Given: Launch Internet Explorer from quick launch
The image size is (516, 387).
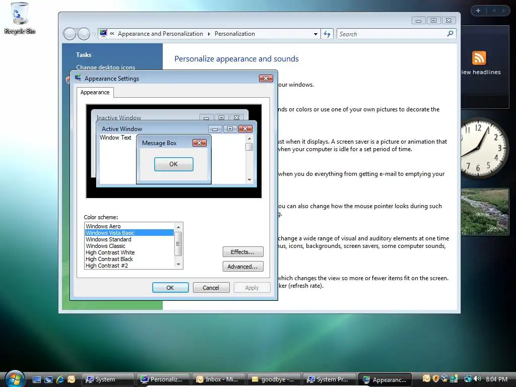Looking at the screenshot, I should 60,379.
